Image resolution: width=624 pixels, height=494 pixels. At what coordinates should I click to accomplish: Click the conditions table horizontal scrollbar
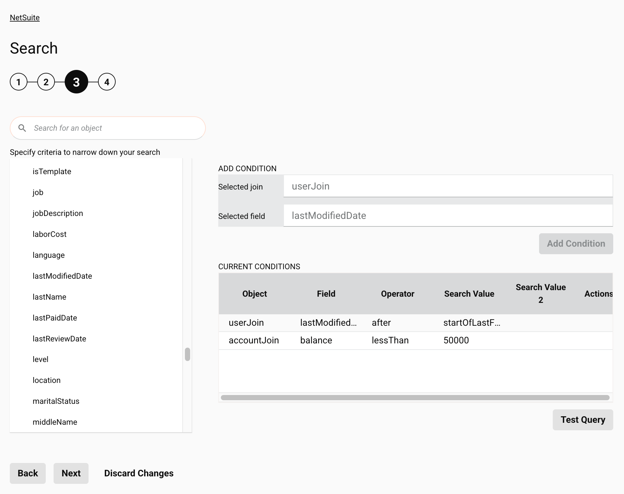(x=415, y=398)
